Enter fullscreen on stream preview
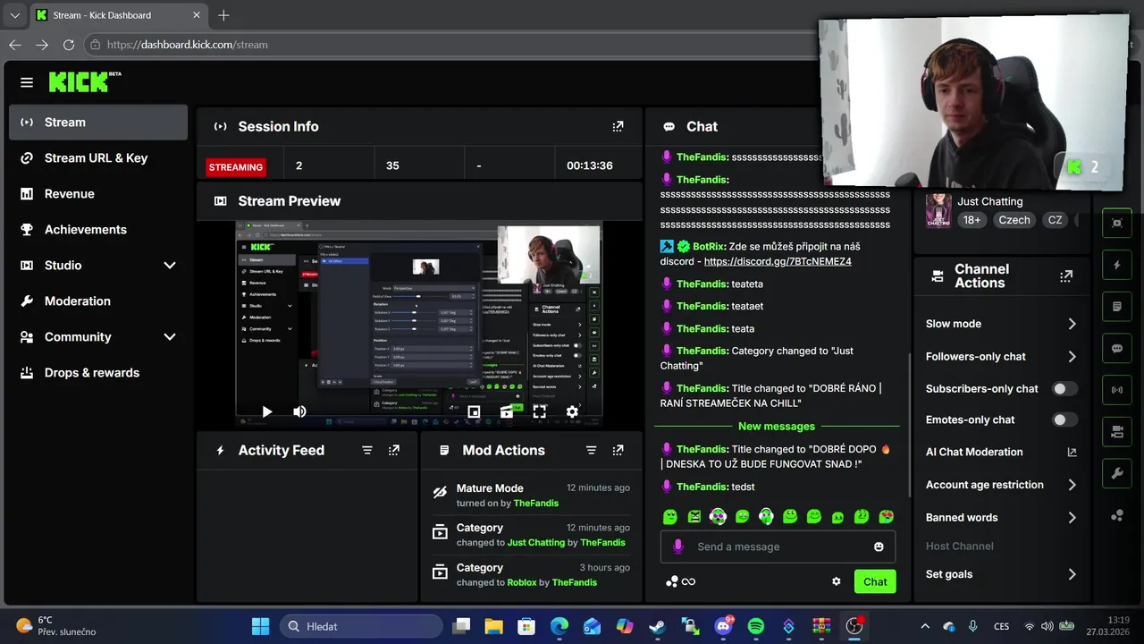 click(540, 411)
